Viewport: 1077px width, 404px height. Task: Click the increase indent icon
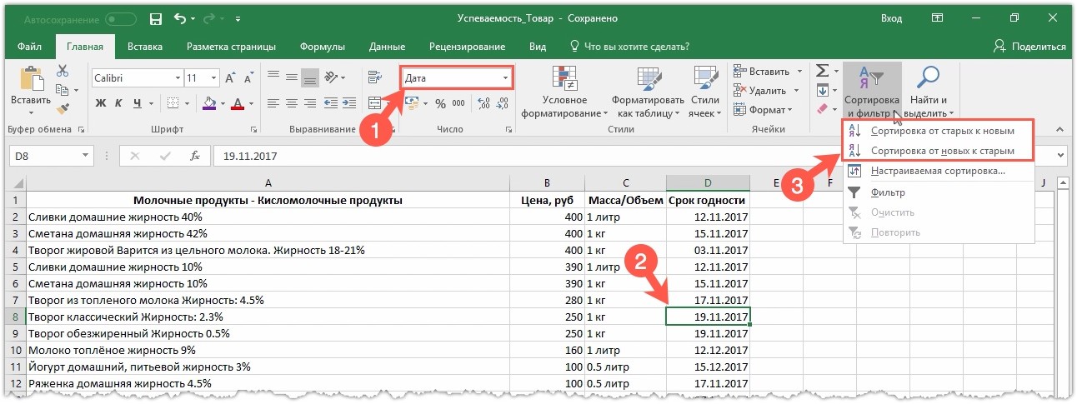(x=348, y=103)
